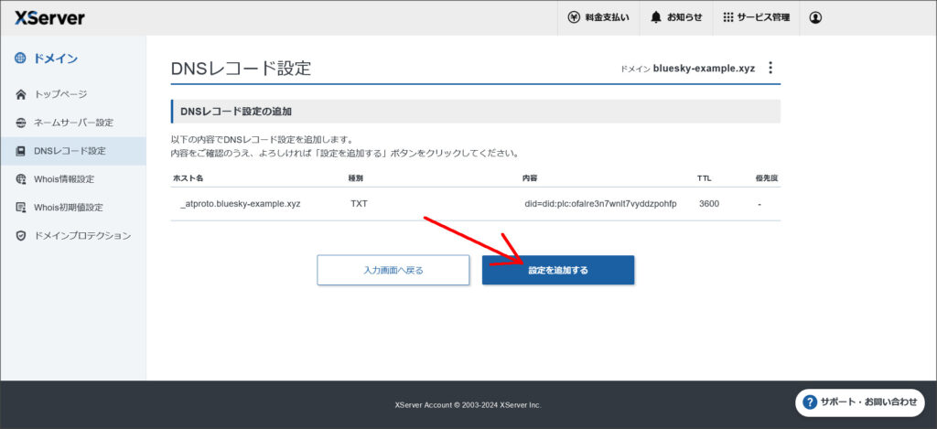Click the DNSレコード設定 page title
This screenshot has height=429, width=937.
241,68
